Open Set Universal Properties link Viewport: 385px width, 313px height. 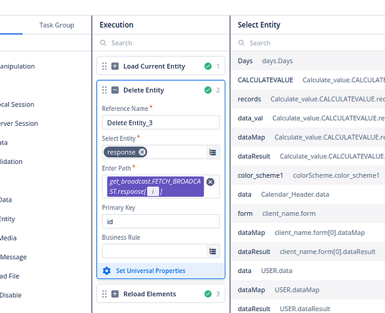point(150,270)
